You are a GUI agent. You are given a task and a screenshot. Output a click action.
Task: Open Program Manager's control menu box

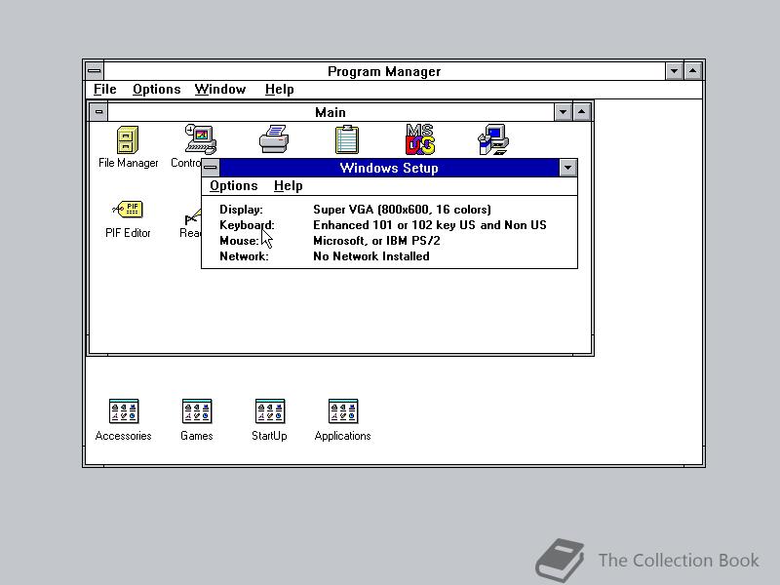tap(94, 71)
